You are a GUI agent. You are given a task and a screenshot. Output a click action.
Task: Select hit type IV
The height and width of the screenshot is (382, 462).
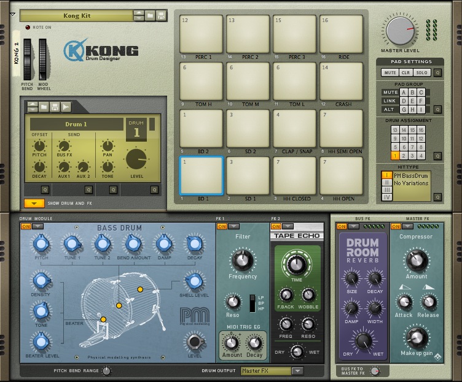point(386,197)
